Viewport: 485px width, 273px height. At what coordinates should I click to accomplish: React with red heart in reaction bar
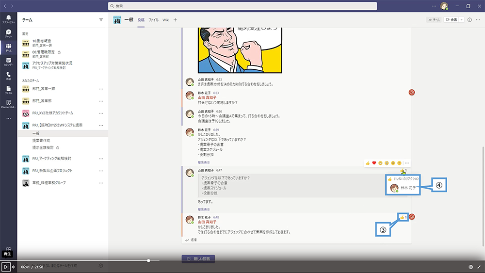pos(374,163)
